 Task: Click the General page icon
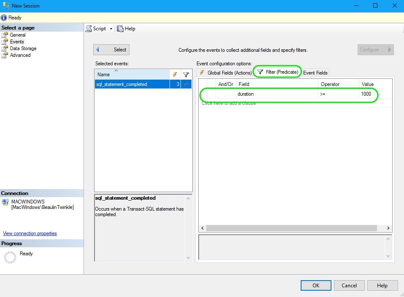pyautogui.click(x=5, y=35)
